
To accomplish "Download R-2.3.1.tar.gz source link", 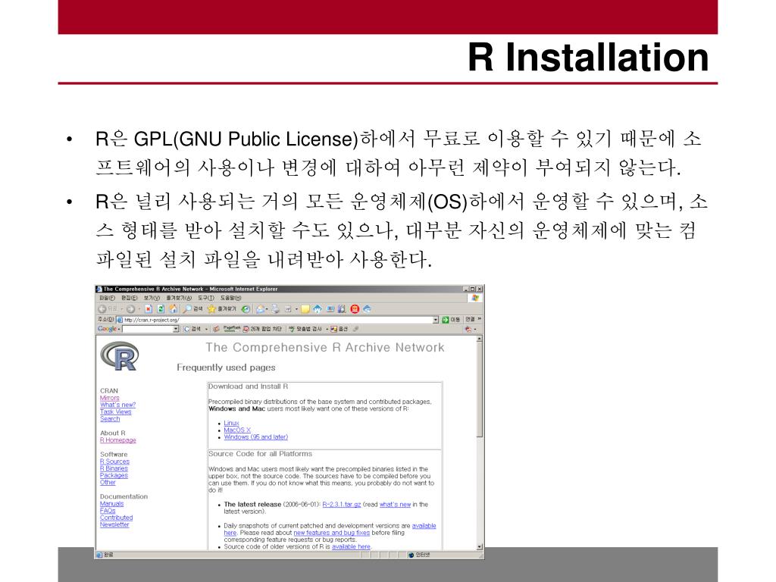I will click(342, 505).
